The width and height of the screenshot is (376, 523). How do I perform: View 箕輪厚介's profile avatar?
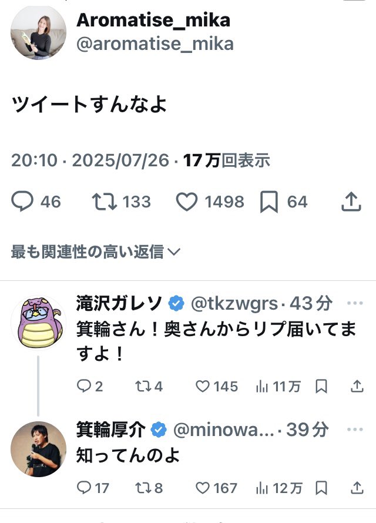(39, 448)
